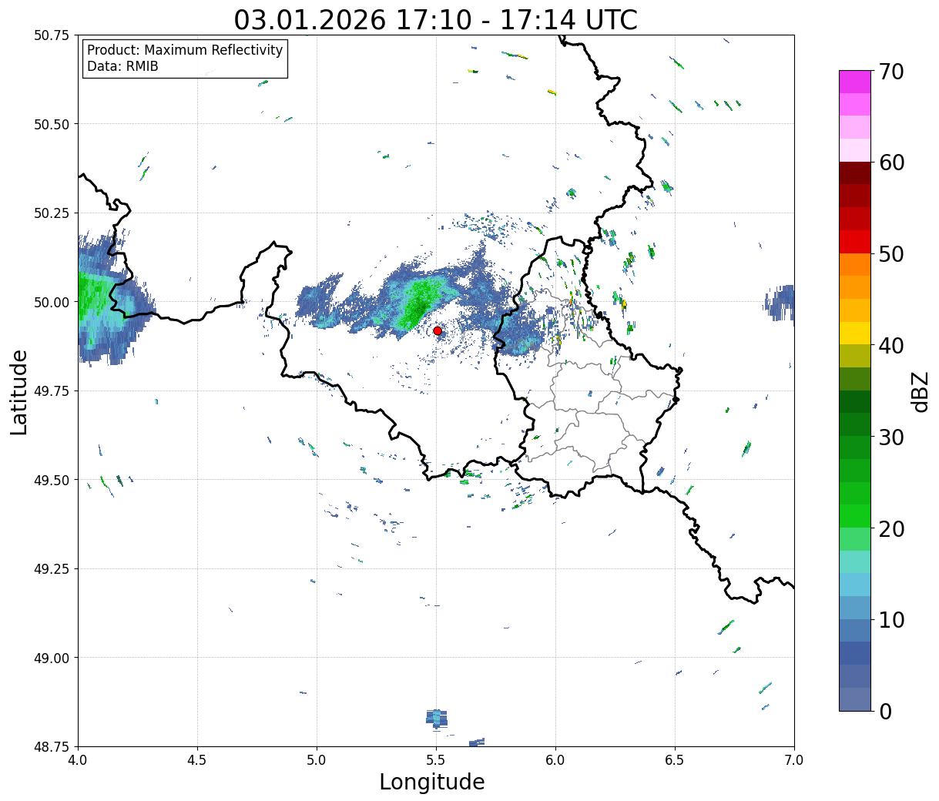Click the 50 tick label on colorbar
This screenshot has height=801, width=939.
891,254
